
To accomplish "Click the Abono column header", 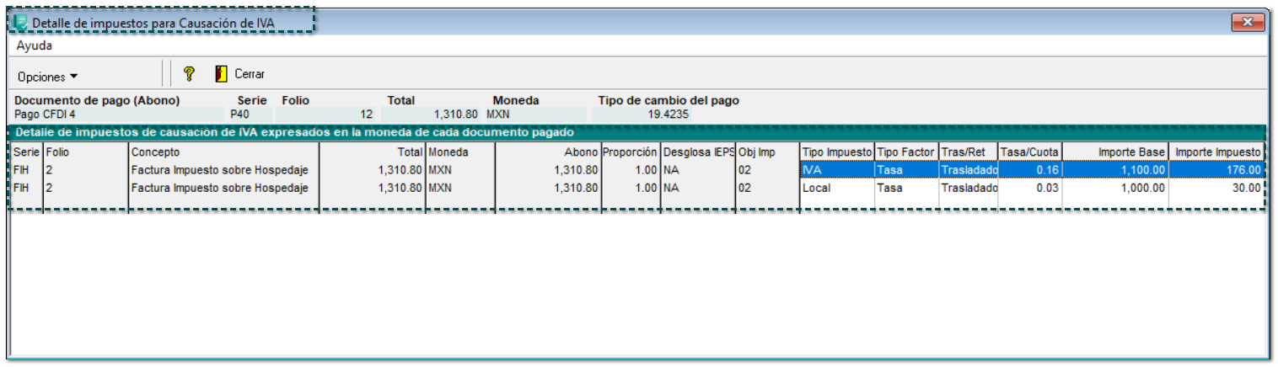I will [x=548, y=152].
